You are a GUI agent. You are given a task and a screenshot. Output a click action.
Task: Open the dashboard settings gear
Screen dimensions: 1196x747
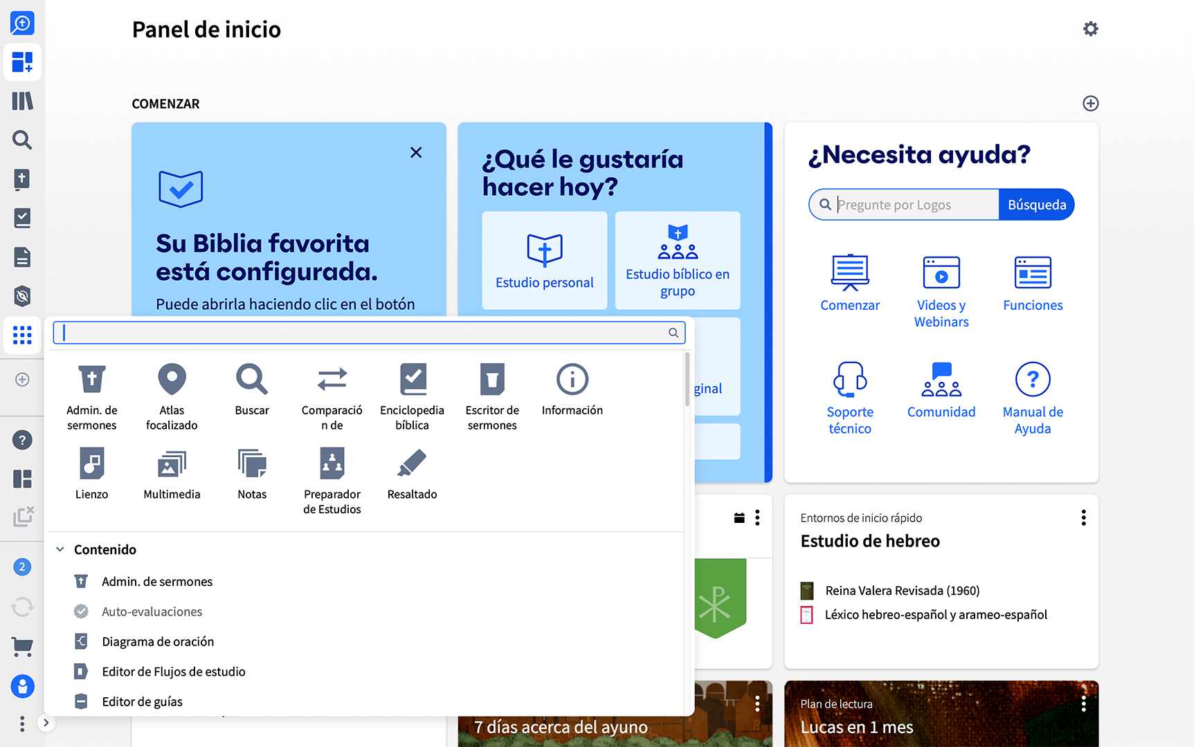coord(1091,29)
